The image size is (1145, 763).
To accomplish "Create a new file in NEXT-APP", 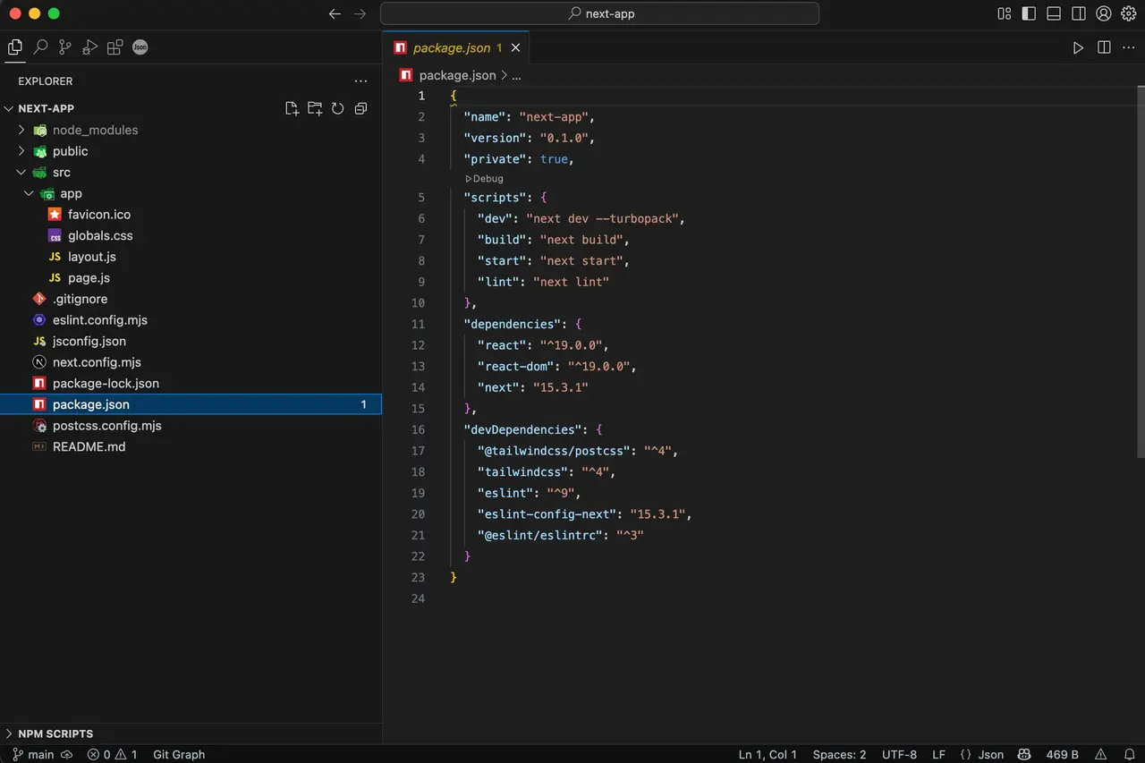I will pos(292,108).
